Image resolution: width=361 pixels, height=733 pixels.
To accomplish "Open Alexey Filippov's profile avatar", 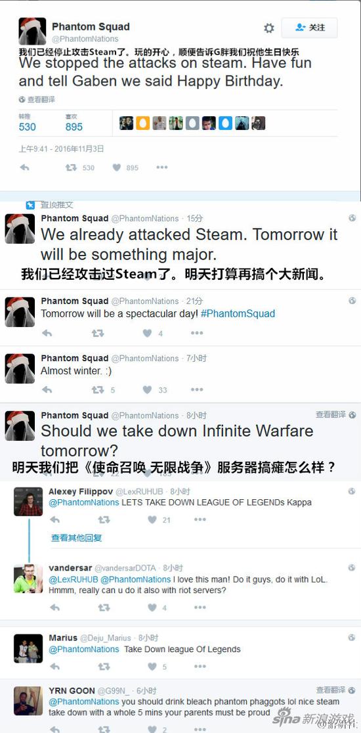I will pyautogui.click(x=28, y=501).
